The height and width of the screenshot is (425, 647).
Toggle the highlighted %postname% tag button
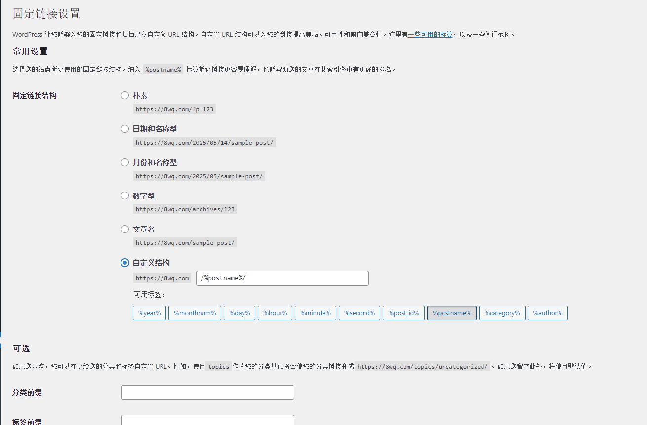tap(451, 313)
